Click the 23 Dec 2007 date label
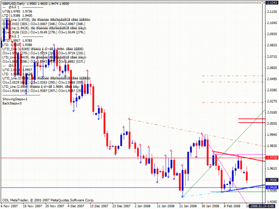Viewport: 279px width, 209px height. pyautogui.click(x=121, y=206)
